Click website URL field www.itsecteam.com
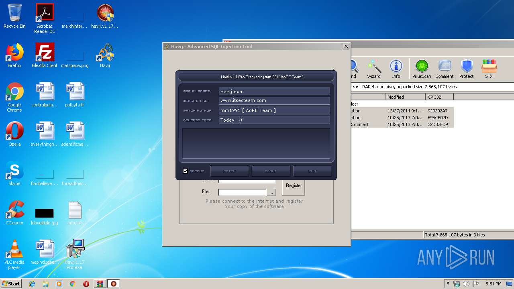This screenshot has width=514, height=289. pyautogui.click(x=274, y=101)
